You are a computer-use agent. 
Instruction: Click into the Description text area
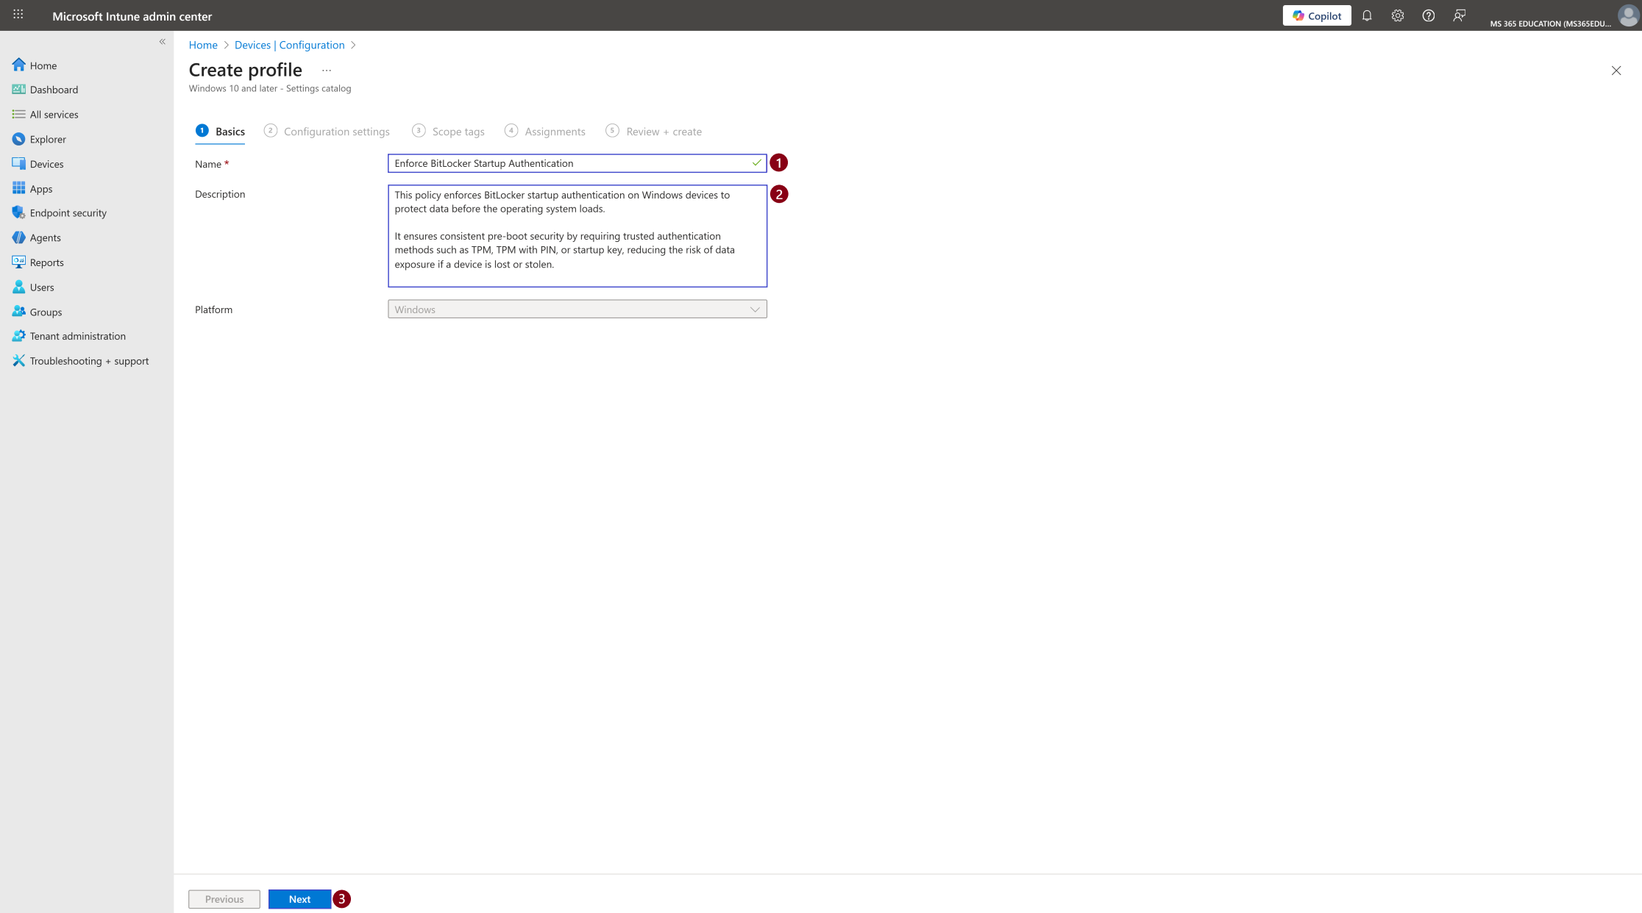[577, 236]
